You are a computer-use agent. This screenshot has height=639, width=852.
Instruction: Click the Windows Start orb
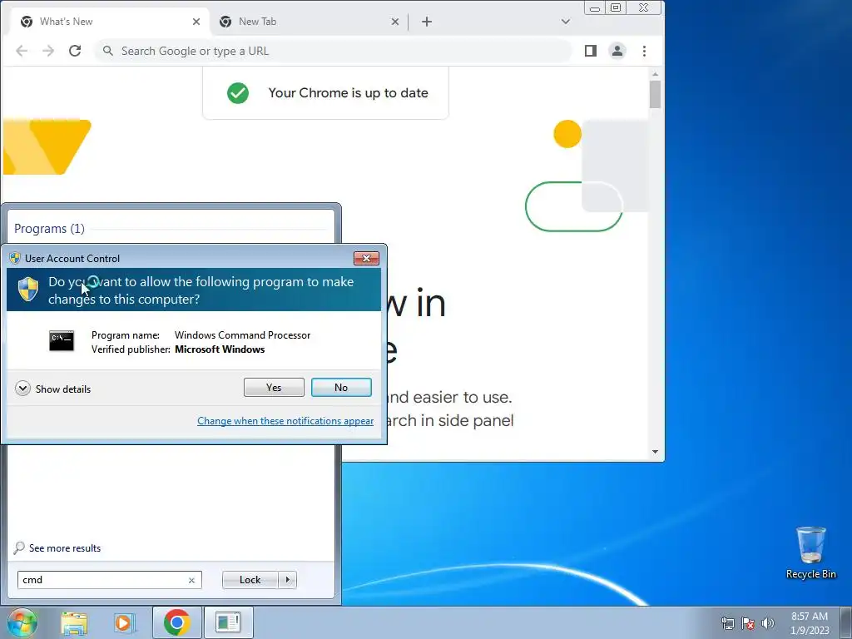click(22, 622)
